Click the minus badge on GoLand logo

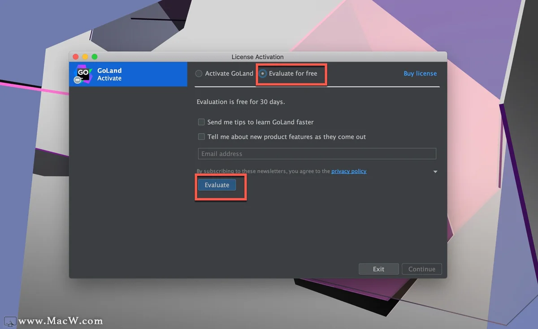78,80
